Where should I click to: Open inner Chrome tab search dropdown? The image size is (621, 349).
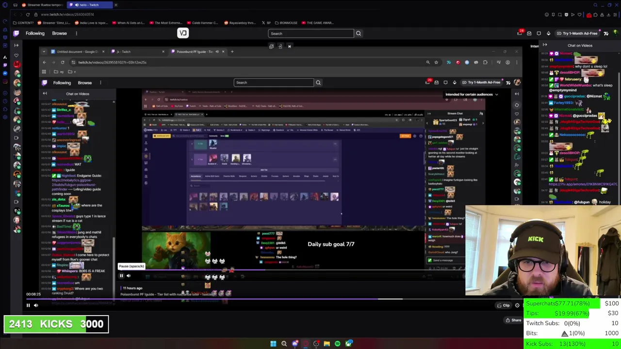(x=44, y=51)
